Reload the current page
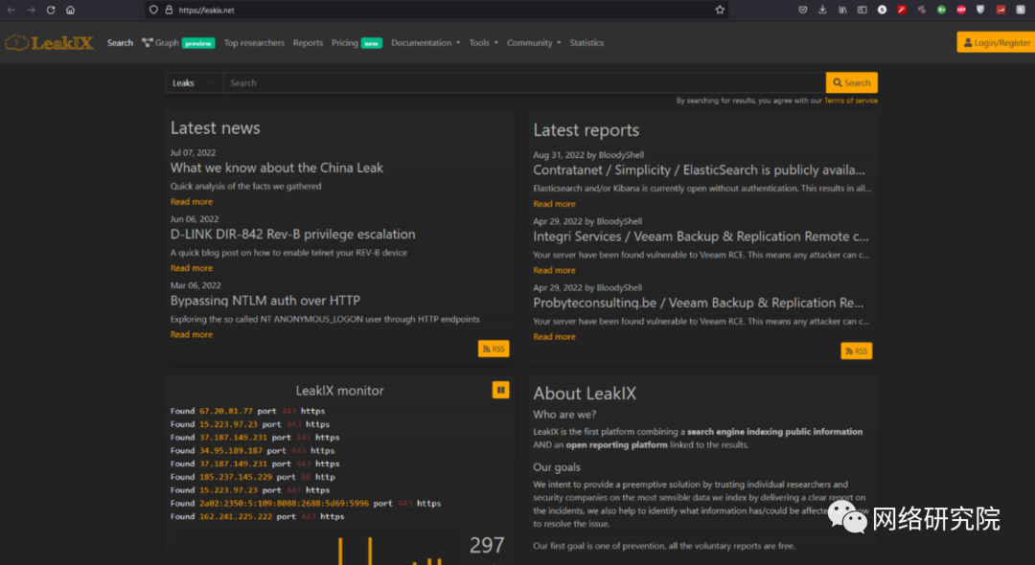 (x=51, y=10)
